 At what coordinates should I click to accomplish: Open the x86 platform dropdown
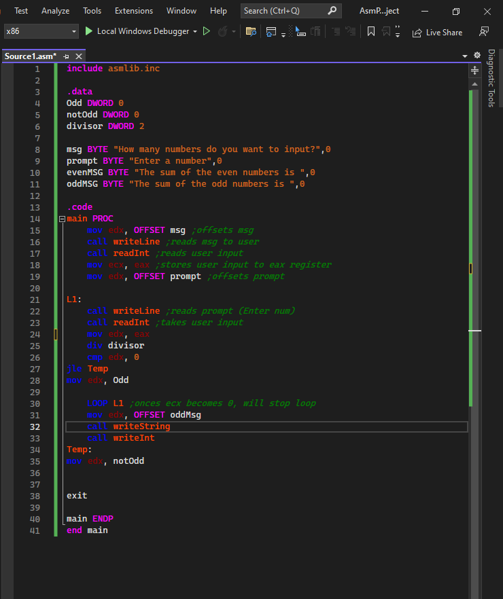point(74,32)
